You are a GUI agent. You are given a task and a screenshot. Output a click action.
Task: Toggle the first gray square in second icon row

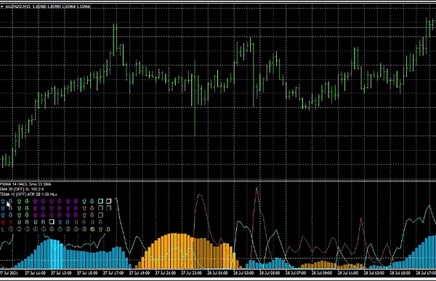point(101,208)
